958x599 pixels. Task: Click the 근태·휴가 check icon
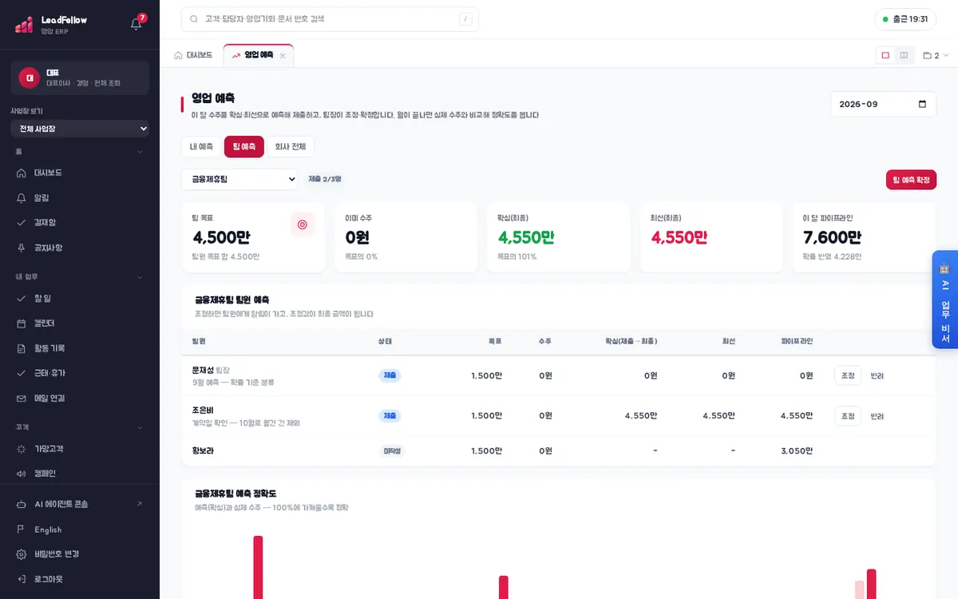22,373
